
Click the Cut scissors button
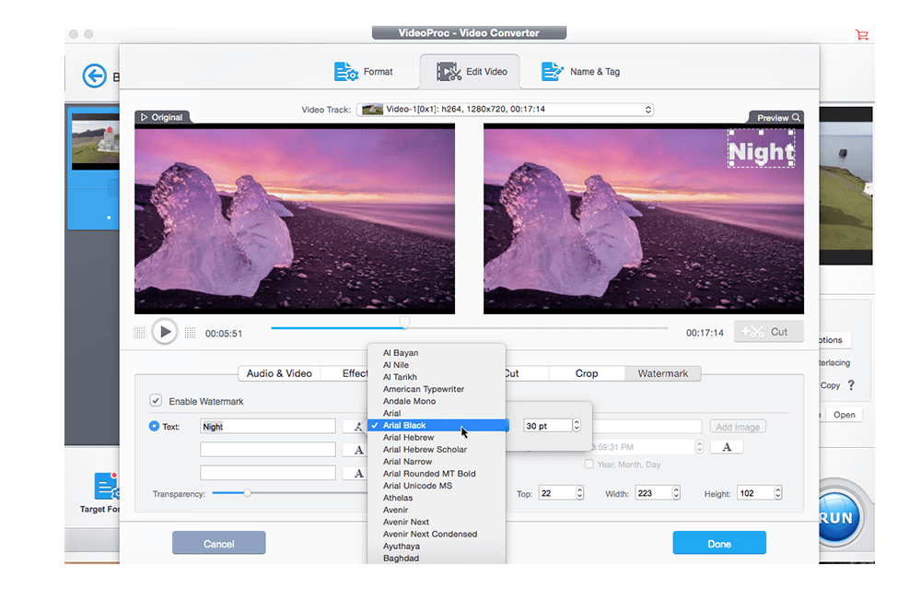tap(768, 332)
